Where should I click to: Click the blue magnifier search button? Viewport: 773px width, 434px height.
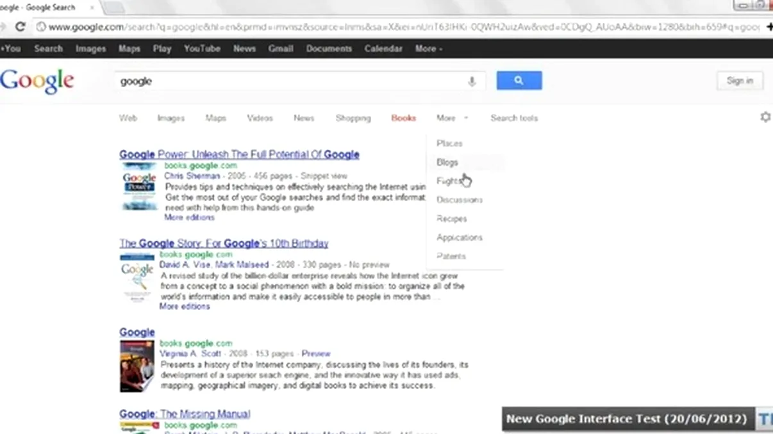pos(519,81)
